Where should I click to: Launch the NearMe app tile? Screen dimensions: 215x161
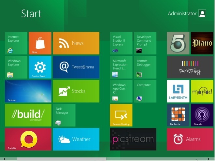(x=202, y=115)
